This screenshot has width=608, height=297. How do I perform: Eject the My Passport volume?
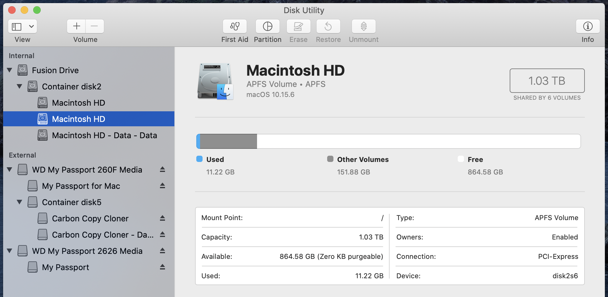pos(162,267)
